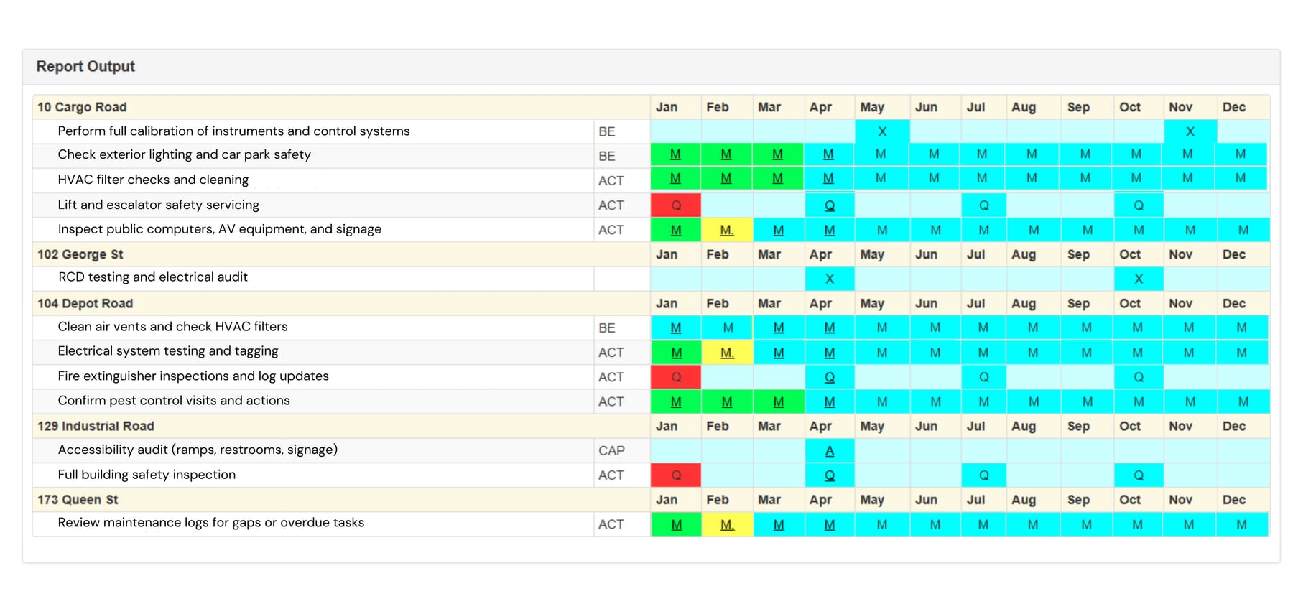Open Feb M link for HVAC filter checks

726,178
